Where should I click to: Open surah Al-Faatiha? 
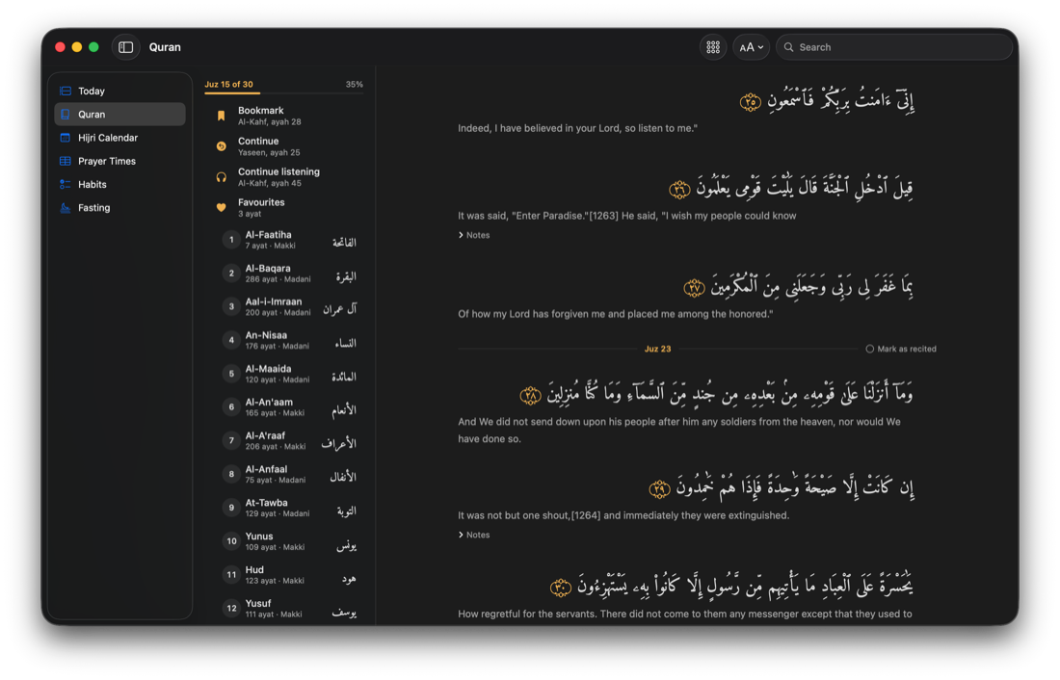pos(289,240)
